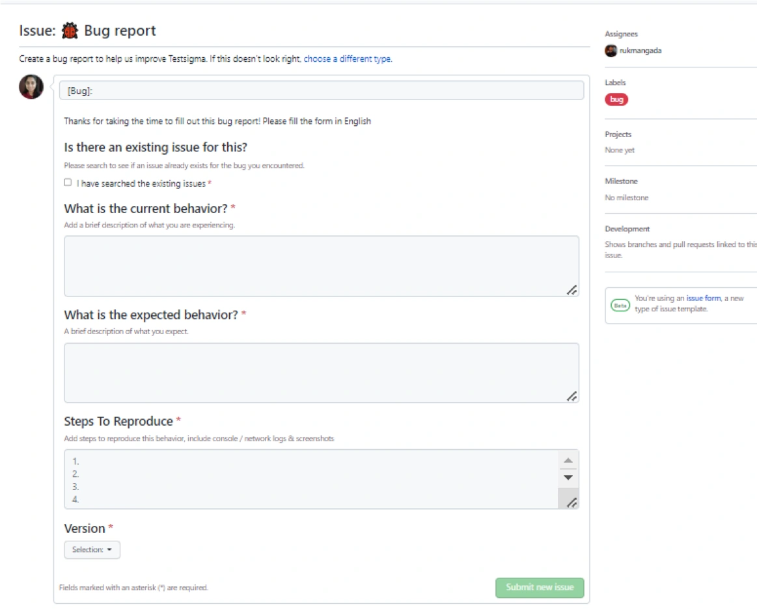Click the author profile avatar
Image resolution: width=757 pixels, height=609 pixels.
[x=31, y=87]
